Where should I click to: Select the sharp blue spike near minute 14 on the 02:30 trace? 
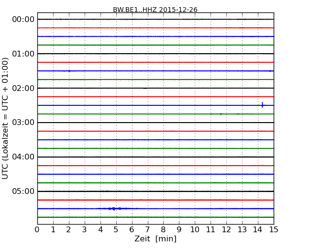click(263, 105)
